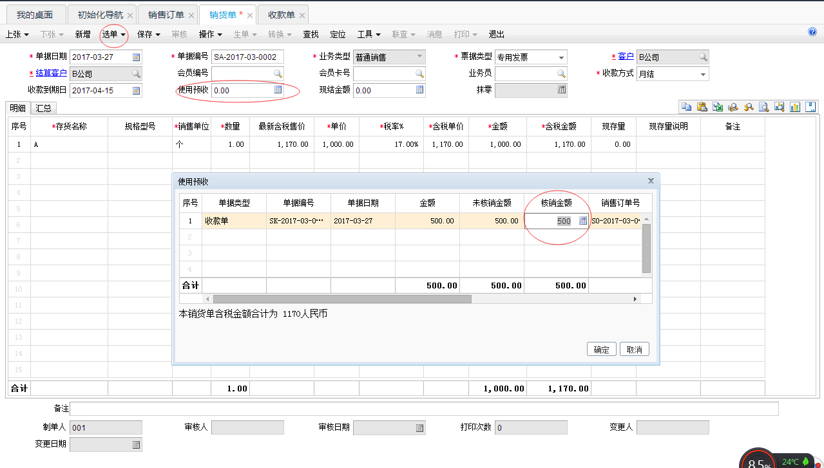824x468 pixels.
Task: Open the blue help icon at top right
Action: click(812, 32)
